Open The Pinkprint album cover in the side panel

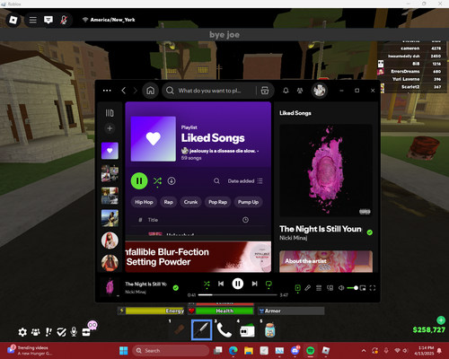[326, 171]
